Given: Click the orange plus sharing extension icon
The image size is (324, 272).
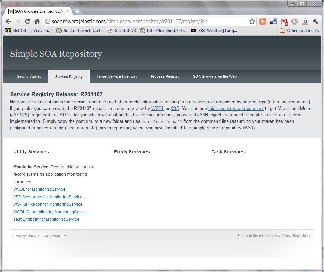Looking at the screenshot, I should coord(263,21).
